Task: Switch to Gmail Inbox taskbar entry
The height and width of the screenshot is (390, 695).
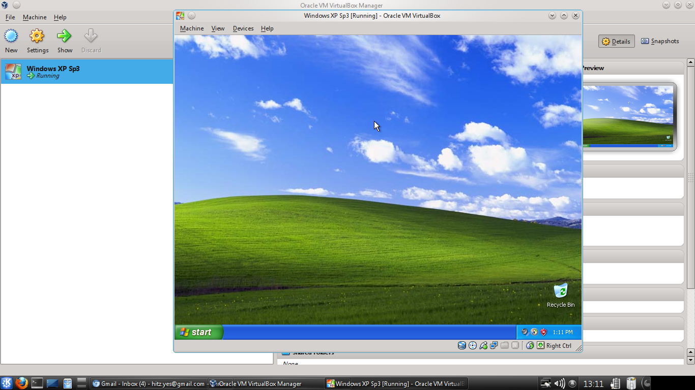Action: coord(148,383)
